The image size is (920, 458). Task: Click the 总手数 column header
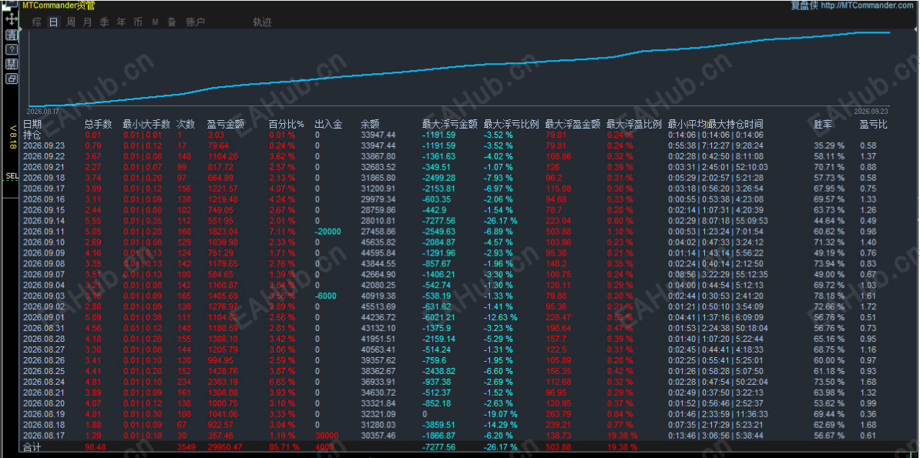point(98,124)
